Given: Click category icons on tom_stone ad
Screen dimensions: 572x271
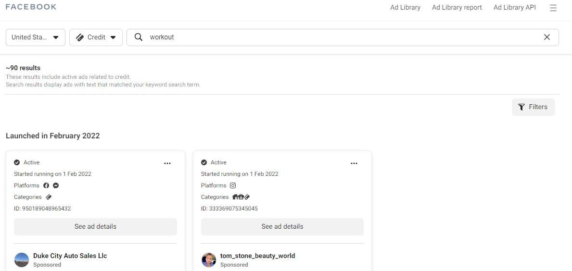Looking at the screenshot, I should click(x=241, y=197).
